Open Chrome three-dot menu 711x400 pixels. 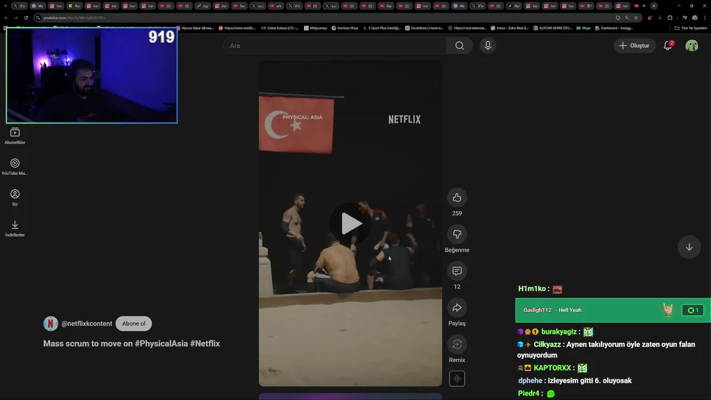(x=705, y=18)
